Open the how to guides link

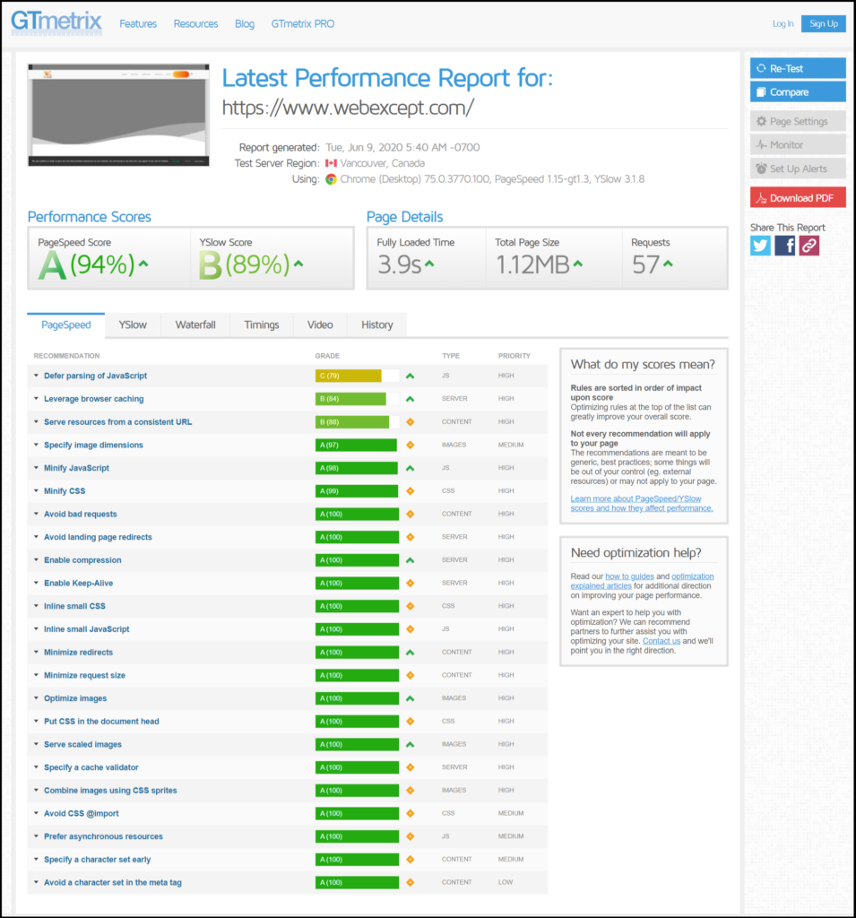point(629,576)
